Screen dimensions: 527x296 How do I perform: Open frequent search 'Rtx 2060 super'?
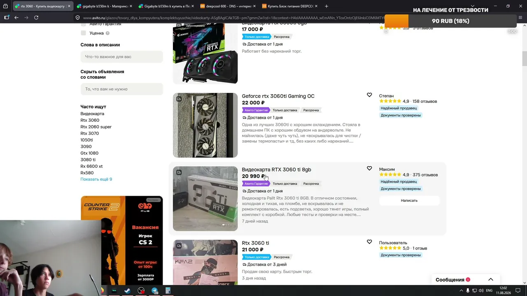[96, 127]
